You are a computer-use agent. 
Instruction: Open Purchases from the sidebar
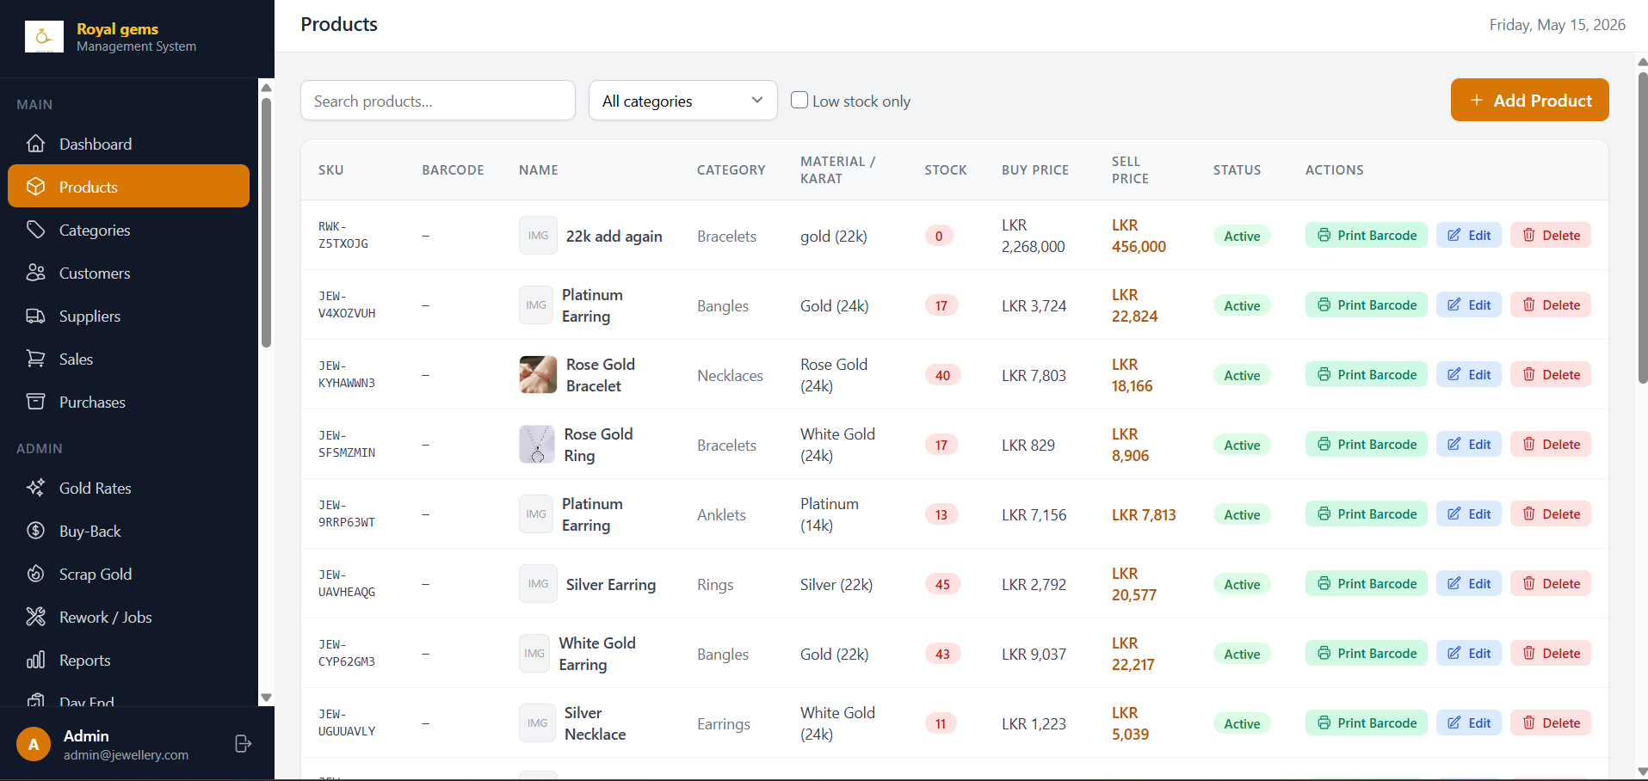[x=128, y=402]
